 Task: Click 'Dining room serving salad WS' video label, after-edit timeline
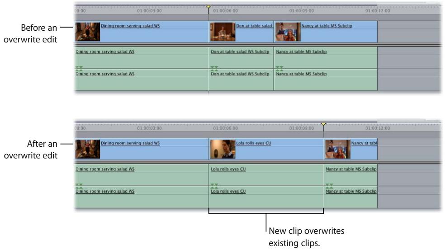pos(130,143)
